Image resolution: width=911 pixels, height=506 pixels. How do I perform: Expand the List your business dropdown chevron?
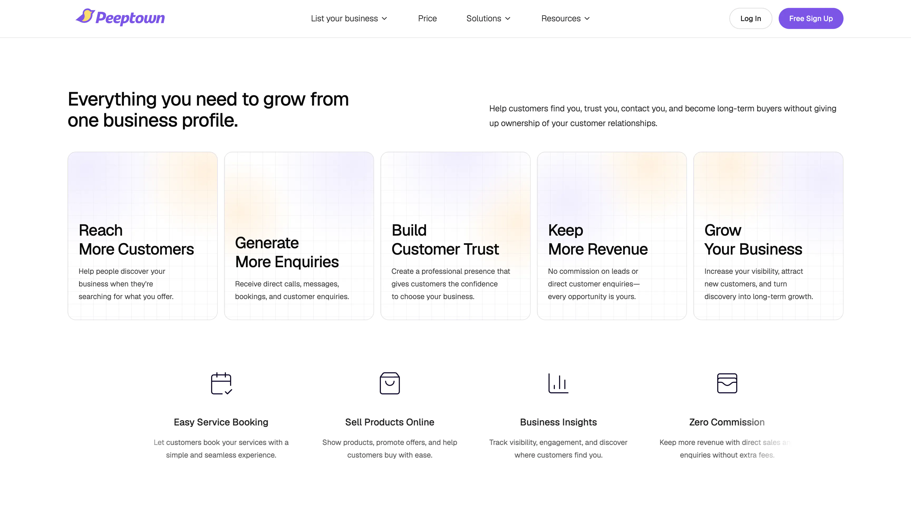384,19
